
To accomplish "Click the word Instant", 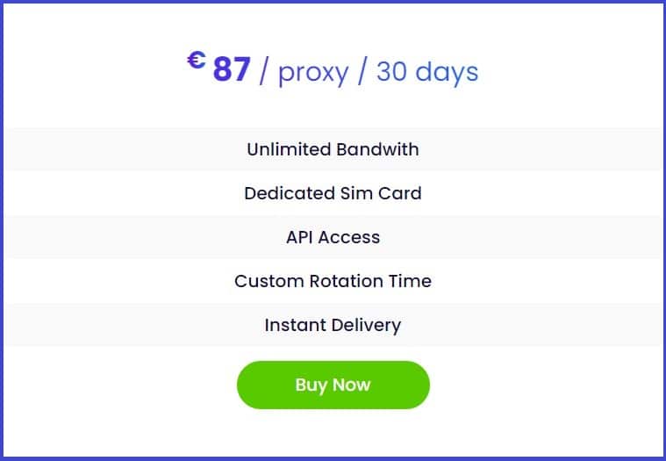I will 295,325.
